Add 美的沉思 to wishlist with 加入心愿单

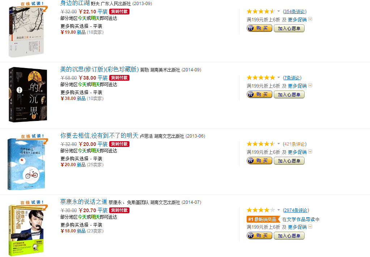[289, 94]
